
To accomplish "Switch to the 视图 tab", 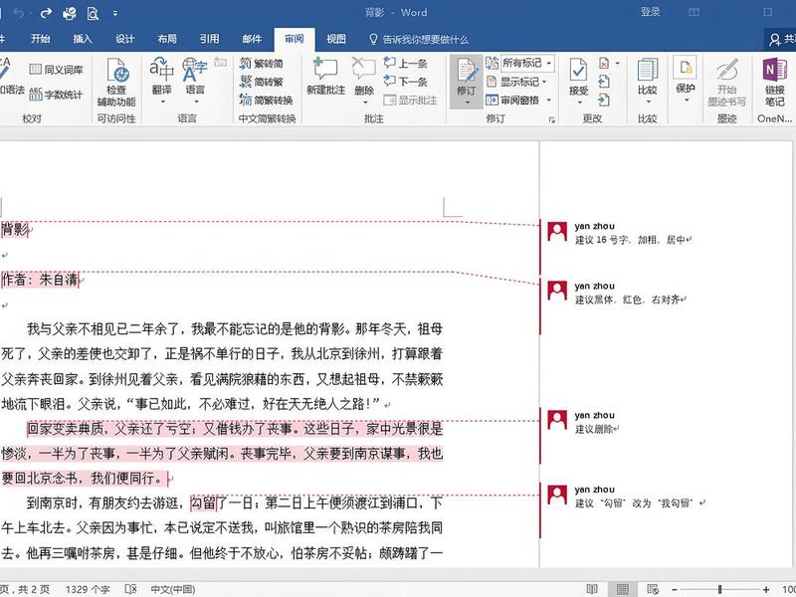I will (336, 39).
